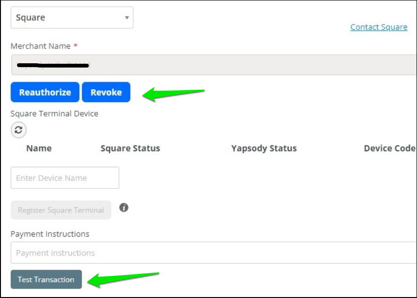The width and height of the screenshot is (417, 298).
Task: Click the Enter Device Name field
Action: [65, 178]
